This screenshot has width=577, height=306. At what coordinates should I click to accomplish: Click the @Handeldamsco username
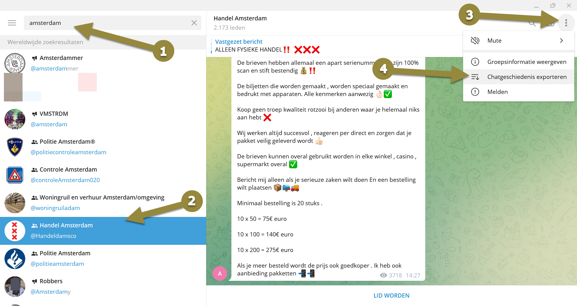click(x=53, y=236)
